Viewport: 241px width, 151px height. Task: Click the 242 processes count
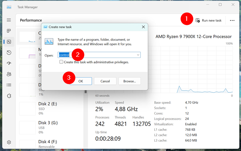tap(100, 124)
